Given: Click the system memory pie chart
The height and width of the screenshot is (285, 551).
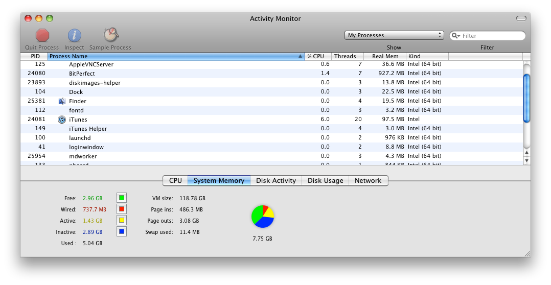Looking at the screenshot, I should click(x=263, y=217).
